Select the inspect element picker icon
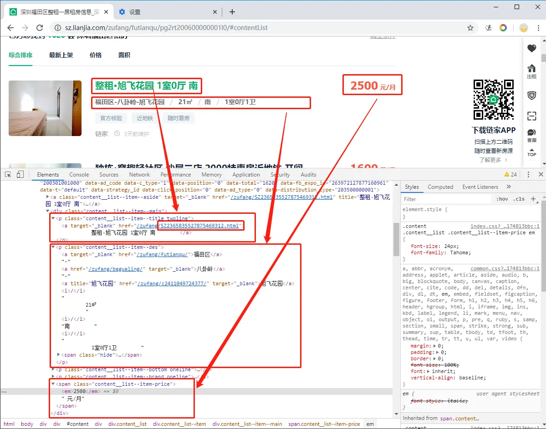 point(8,174)
